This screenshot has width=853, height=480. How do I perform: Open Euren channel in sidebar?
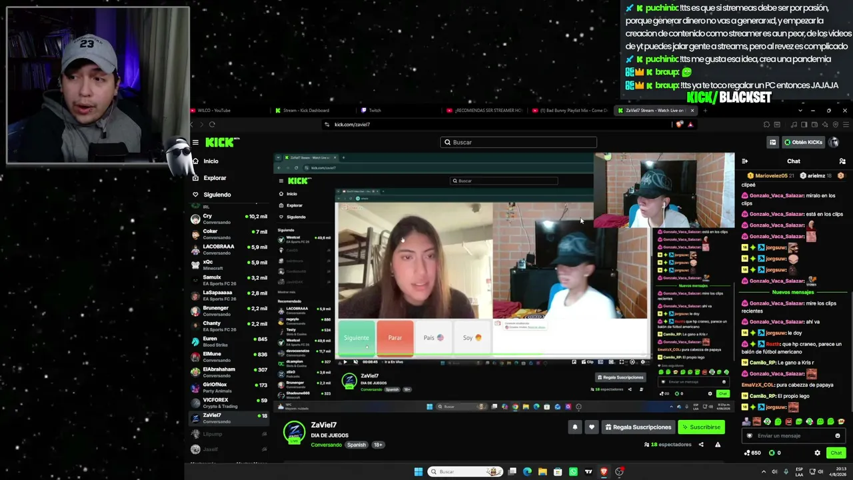click(x=229, y=341)
